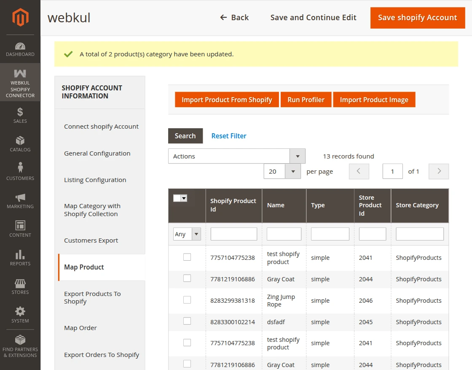Sort by Type column header
The width and height of the screenshot is (472, 370).
pos(330,206)
